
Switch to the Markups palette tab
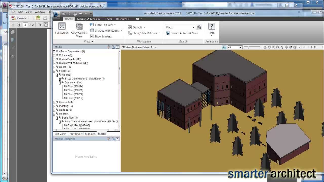tap(90, 134)
